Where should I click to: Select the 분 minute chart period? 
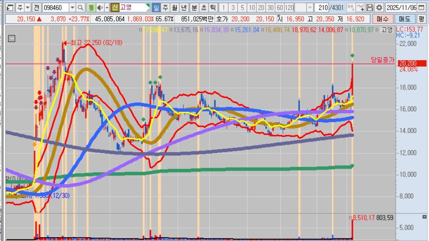point(194,8)
